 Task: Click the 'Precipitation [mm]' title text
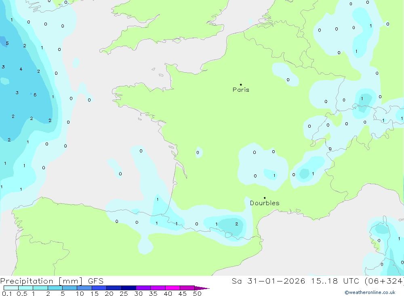(41, 281)
